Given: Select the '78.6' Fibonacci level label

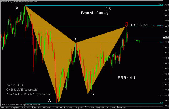Looking at the screenshot, I should tap(154, 26).
